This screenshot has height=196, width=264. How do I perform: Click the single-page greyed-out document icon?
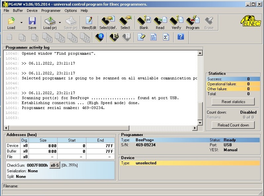click(9, 37)
